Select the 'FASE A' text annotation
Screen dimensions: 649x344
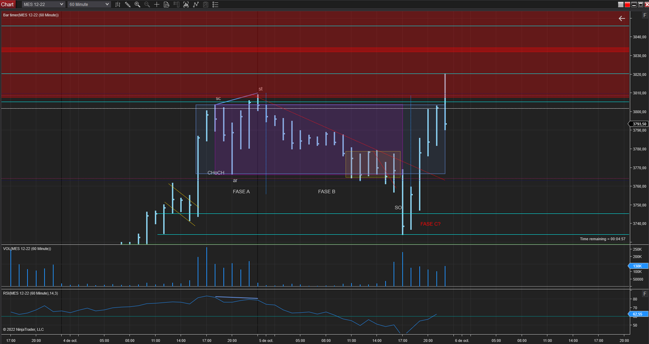click(241, 191)
